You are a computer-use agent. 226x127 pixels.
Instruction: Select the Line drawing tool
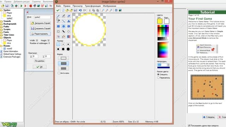pos(64,21)
